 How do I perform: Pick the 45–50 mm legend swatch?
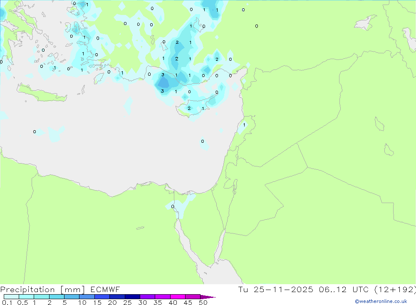(193, 297)
